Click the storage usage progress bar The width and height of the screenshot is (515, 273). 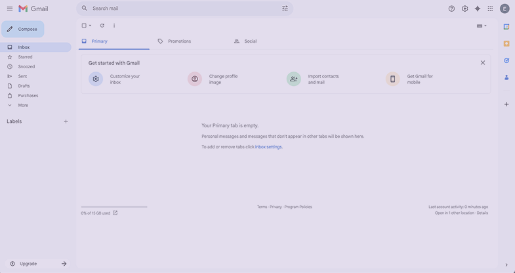[x=114, y=207]
